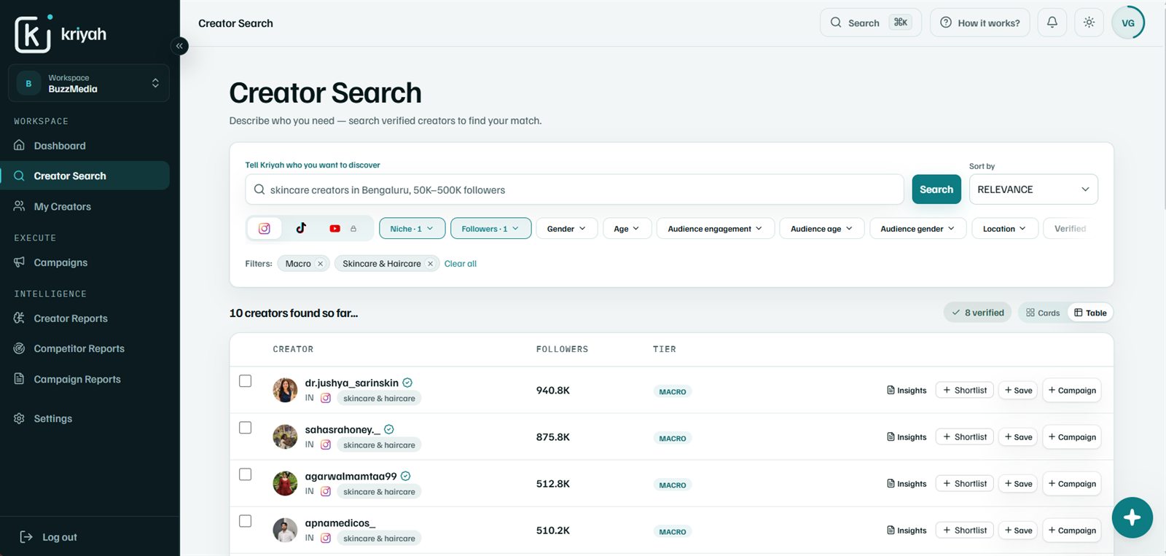Go to Dashboard in the sidebar
This screenshot has width=1166, height=556.
tap(85, 146)
